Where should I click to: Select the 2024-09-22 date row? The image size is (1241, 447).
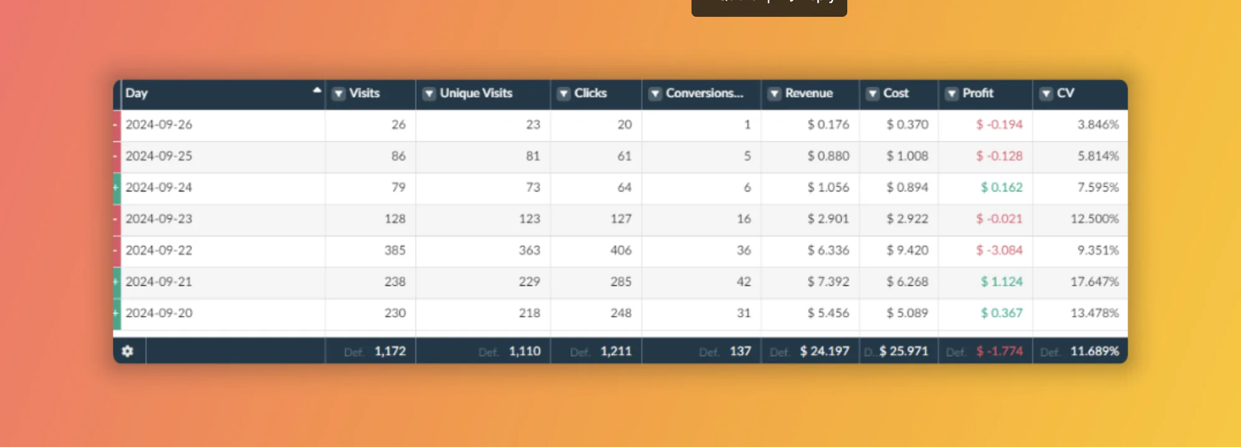[x=159, y=250]
